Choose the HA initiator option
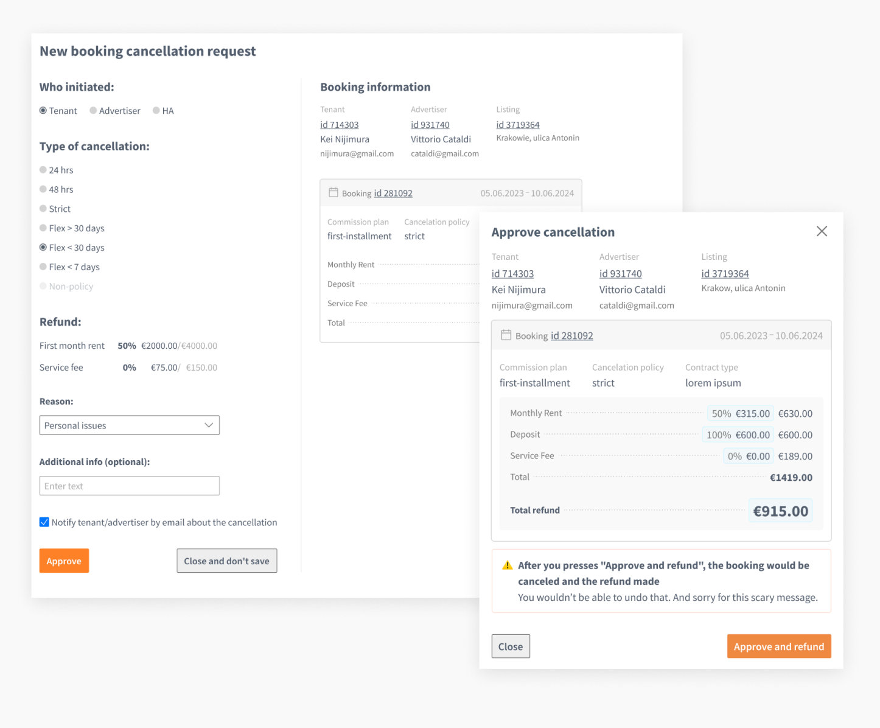Viewport: 880px width, 728px height. pos(156,111)
